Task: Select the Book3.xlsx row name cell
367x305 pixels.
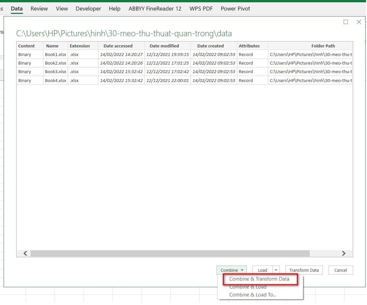Action: pos(56,72)
